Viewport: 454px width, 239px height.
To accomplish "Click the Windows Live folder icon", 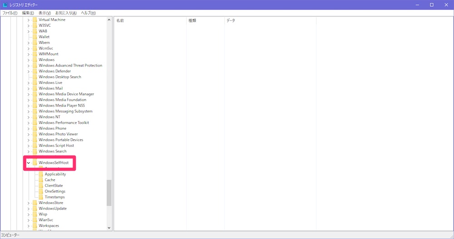I will pos(35,83).
